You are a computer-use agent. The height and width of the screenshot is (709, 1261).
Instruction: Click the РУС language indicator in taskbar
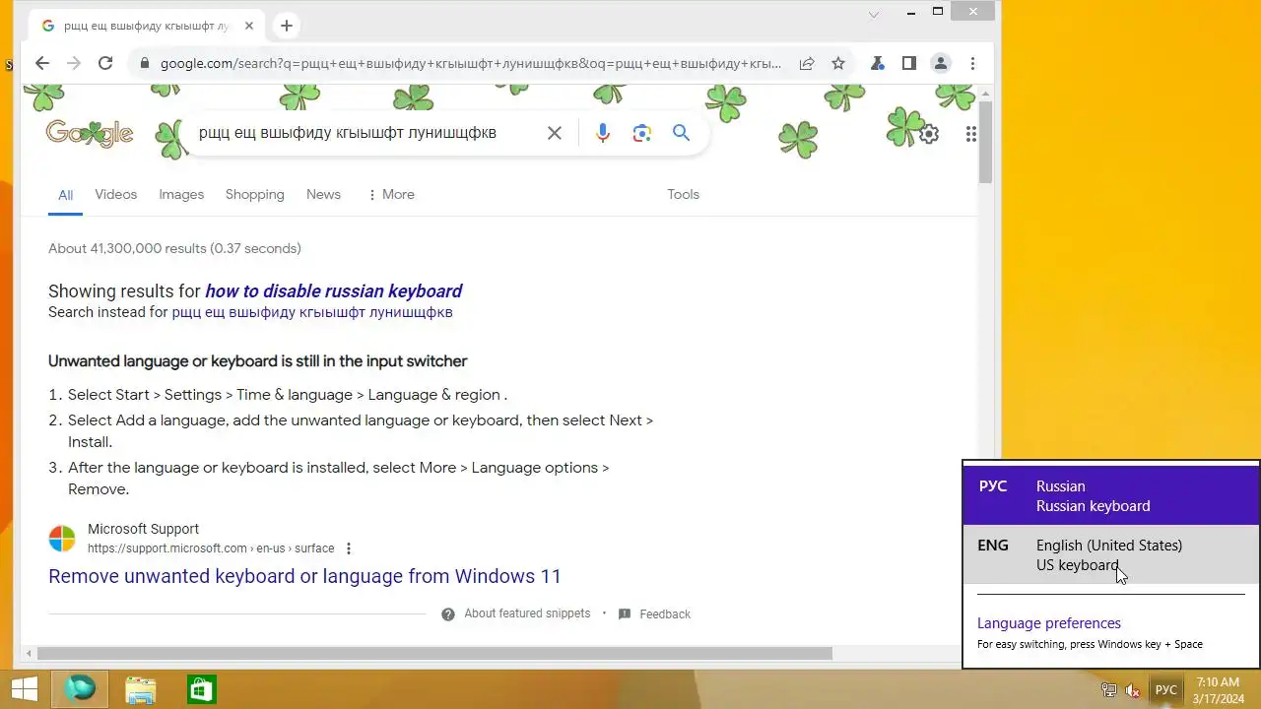tap(1166, 690)
